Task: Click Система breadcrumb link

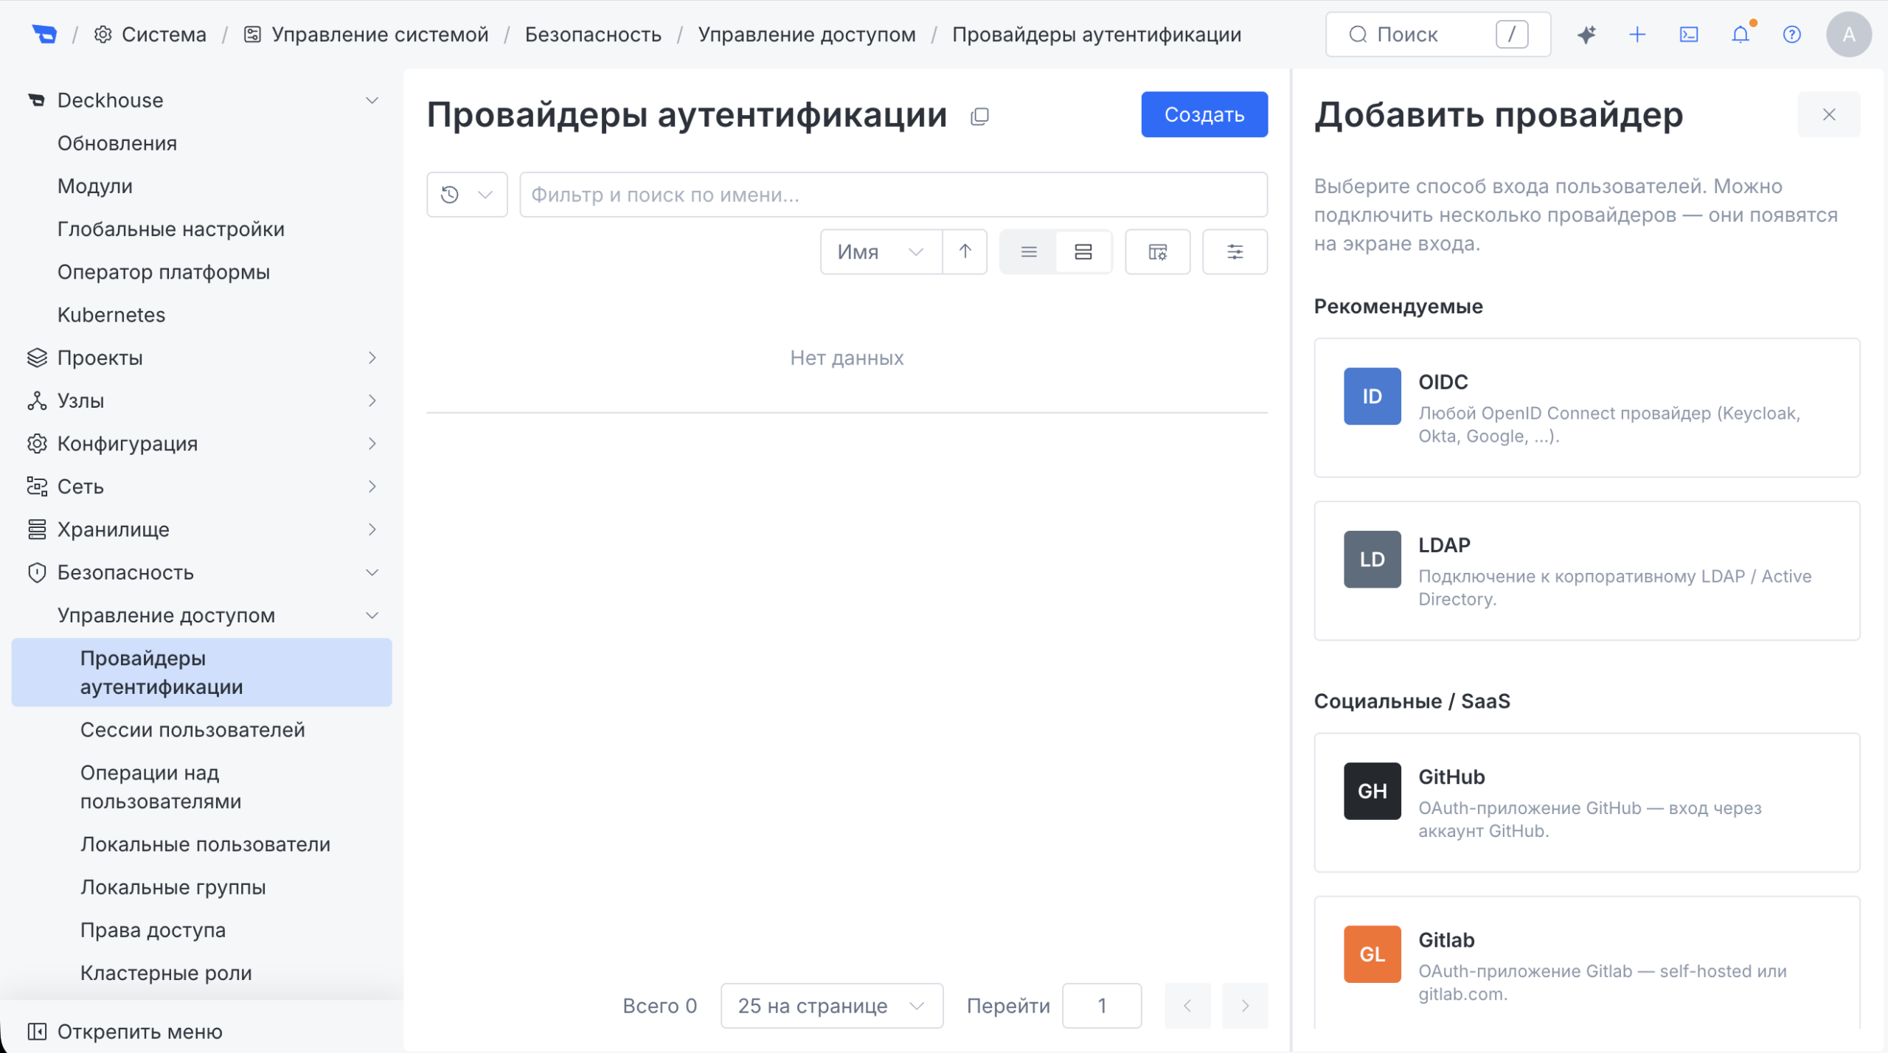Action: coord(150,34)
